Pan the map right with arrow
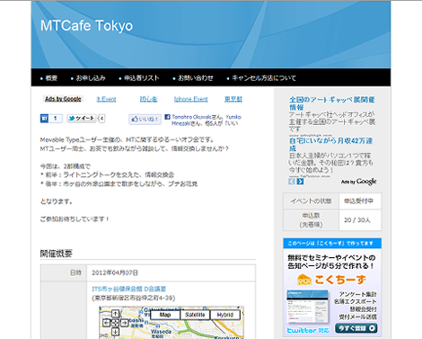 124,323
